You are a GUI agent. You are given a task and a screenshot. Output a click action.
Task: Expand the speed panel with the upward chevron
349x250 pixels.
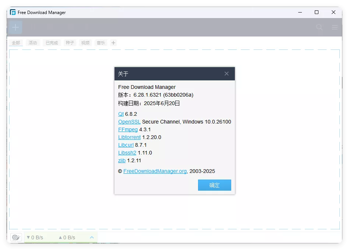tap(92, 237)
